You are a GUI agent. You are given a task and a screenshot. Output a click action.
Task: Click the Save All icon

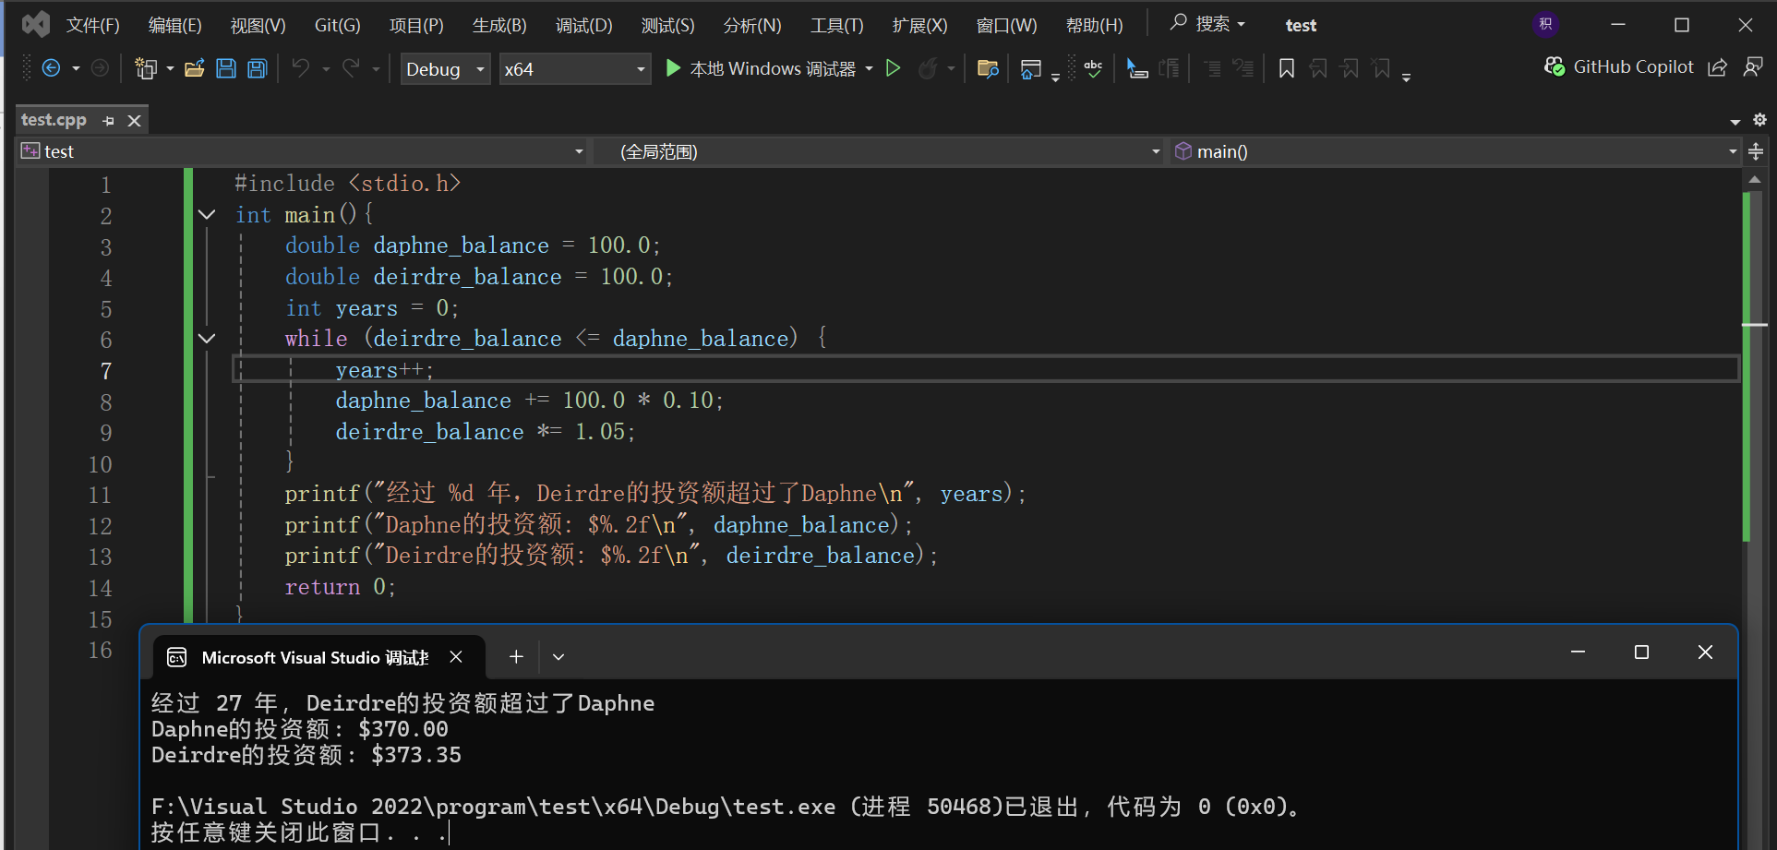(x=258, y=68)
